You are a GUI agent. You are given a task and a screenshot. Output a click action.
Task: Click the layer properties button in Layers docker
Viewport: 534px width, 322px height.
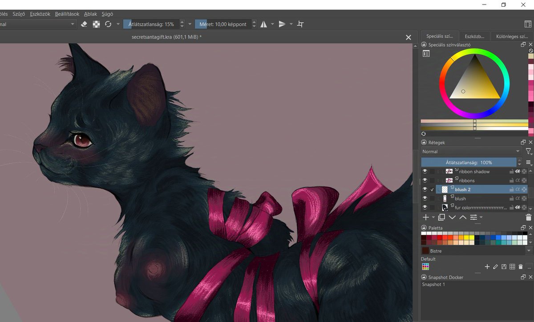click(x=473, y=217)
